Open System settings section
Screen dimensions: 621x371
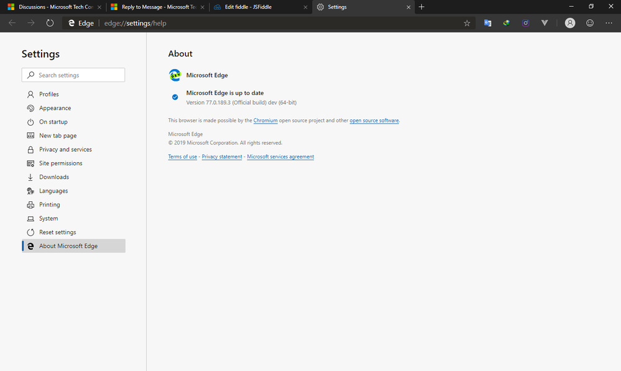coord(74,219)
